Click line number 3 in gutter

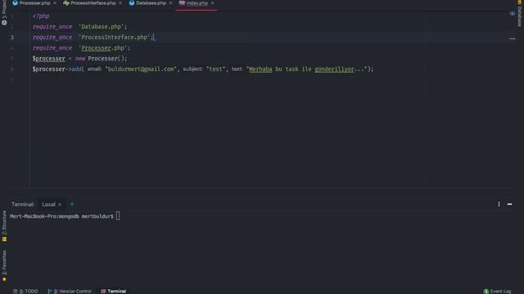pos(12,38)
